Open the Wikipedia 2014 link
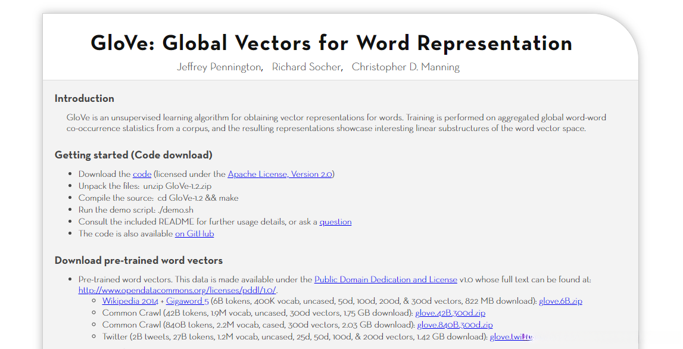The width and height of the screenshot is (683, 349). (x=130, y=301)
